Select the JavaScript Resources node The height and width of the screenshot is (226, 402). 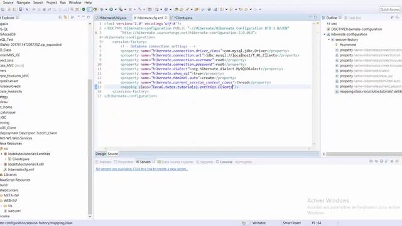15,180
